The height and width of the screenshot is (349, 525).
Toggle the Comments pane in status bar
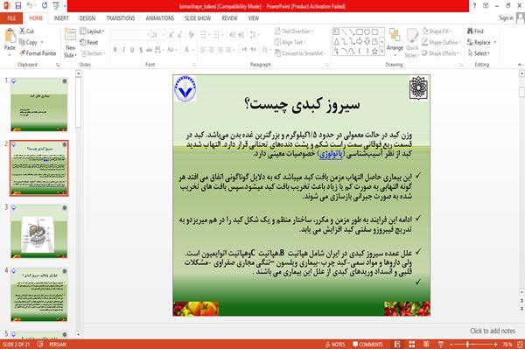pyautogui.click(x=367, y=345)
